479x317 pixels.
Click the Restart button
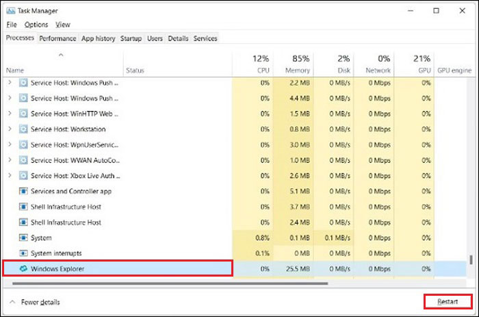point(448,302)
